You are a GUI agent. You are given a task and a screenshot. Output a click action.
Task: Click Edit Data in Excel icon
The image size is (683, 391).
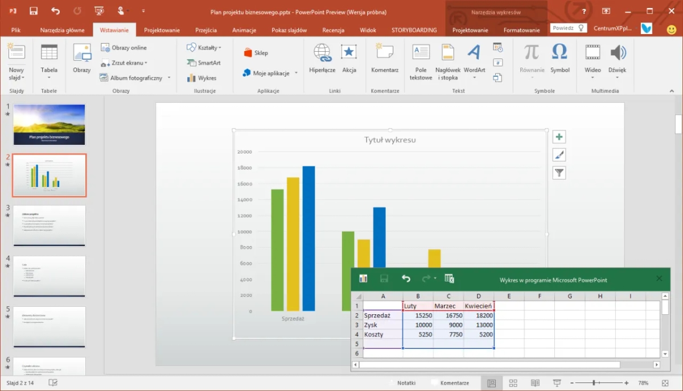[449, 278]
